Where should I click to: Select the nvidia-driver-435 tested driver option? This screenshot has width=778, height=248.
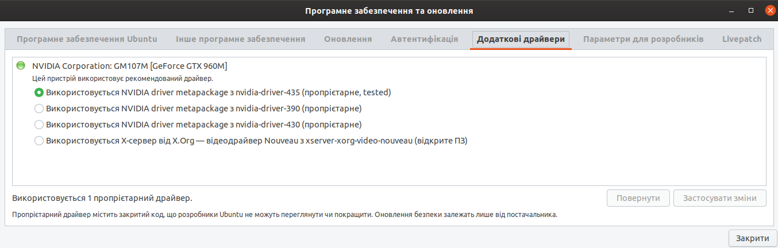[39, 92]
